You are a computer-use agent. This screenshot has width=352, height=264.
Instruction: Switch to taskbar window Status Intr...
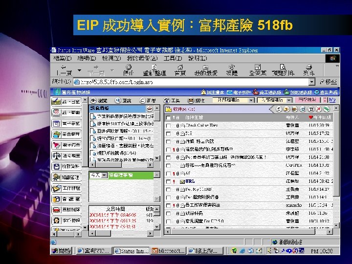click(x=132, y=251)
